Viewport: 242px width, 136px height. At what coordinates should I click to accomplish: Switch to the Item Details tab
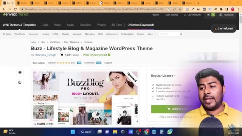39,63
